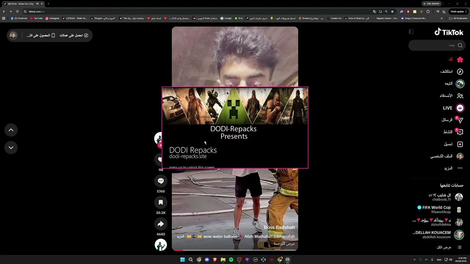Click the Ask Gemini button

431,4
